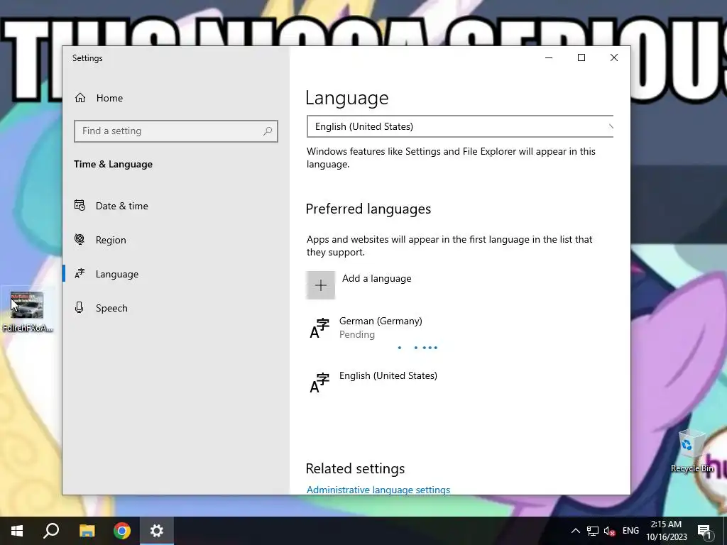This screenshot has width=727, height=545.
Task: Click the Add a language plus button
Action: click(x=320, y=285)
